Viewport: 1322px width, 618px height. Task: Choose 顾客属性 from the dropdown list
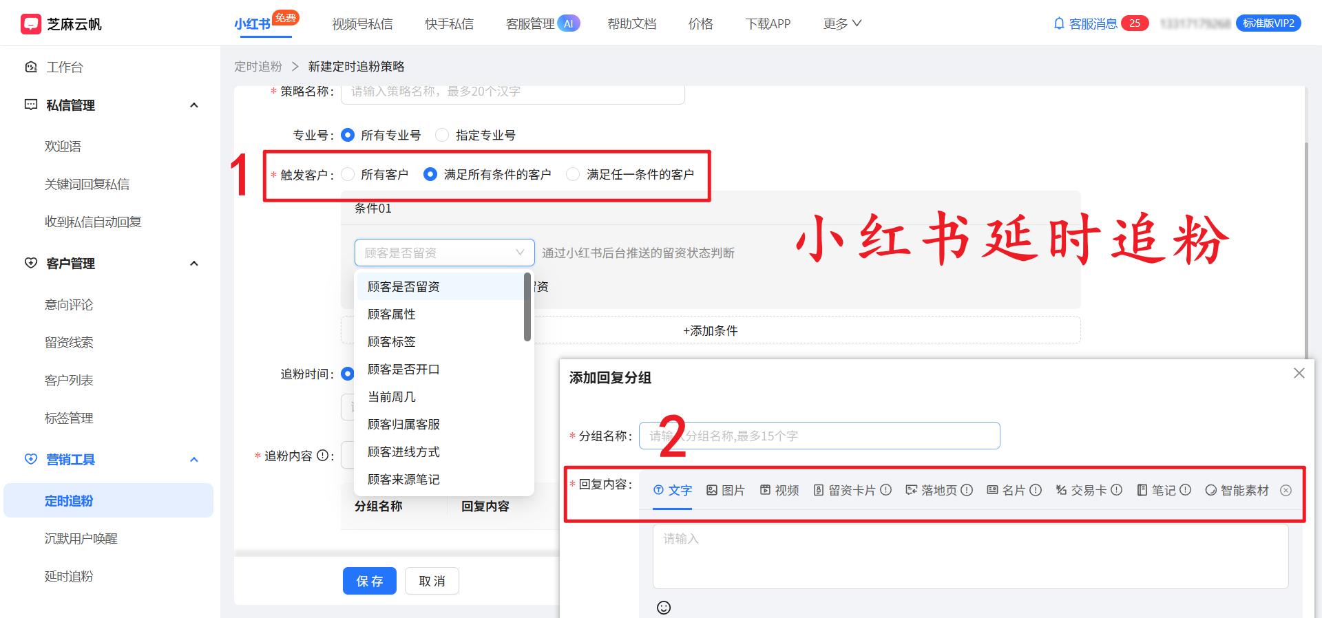pyautogui.click(x=441, y=314)
